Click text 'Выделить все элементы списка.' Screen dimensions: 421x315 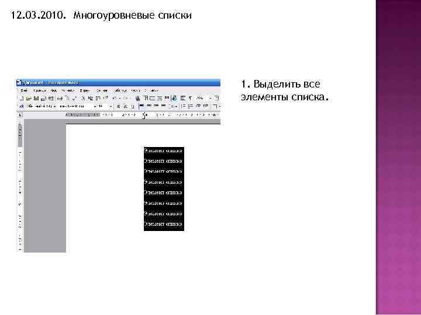click(285, 90)
